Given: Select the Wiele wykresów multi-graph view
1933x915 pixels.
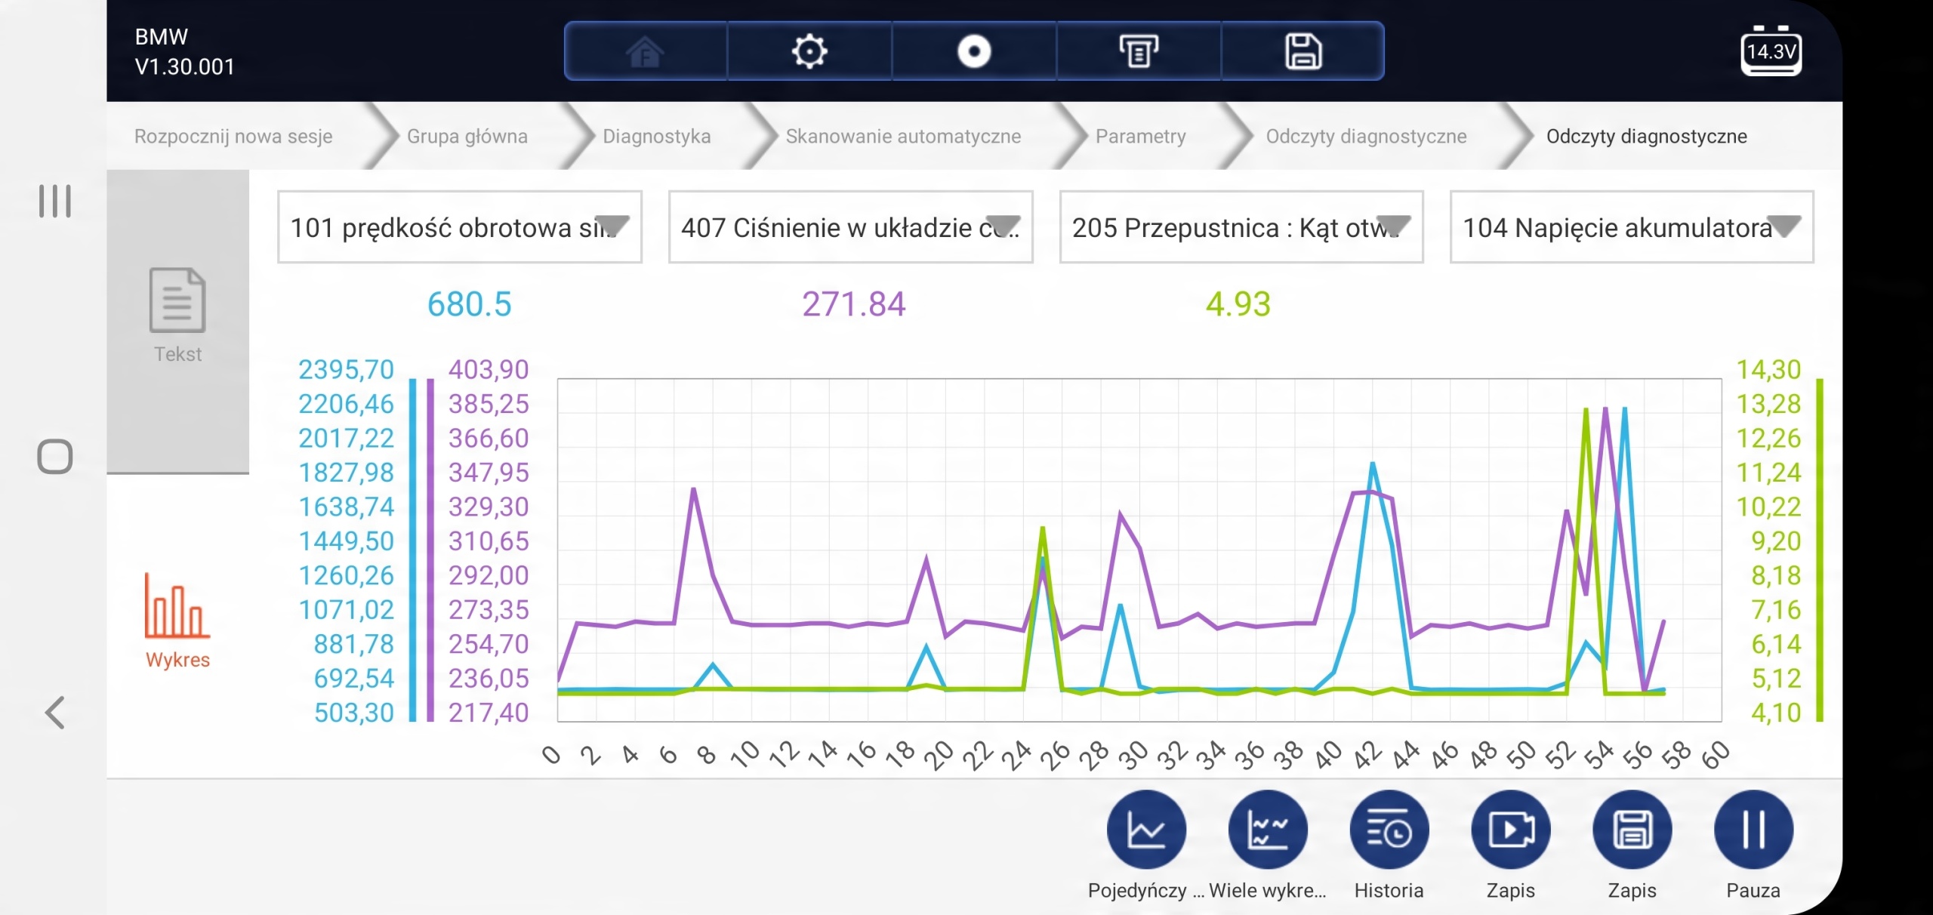Looking at the screenshot, I should [x=1268, y=830].
